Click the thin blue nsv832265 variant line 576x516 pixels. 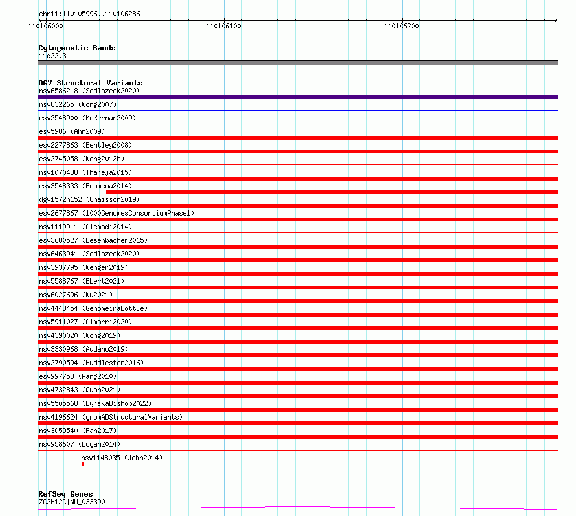[298, 110]
